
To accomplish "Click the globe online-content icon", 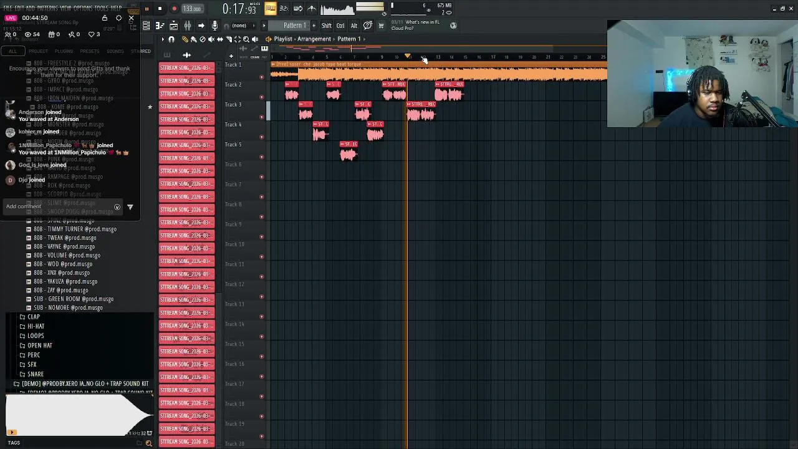I will click(x=453, y=26).
